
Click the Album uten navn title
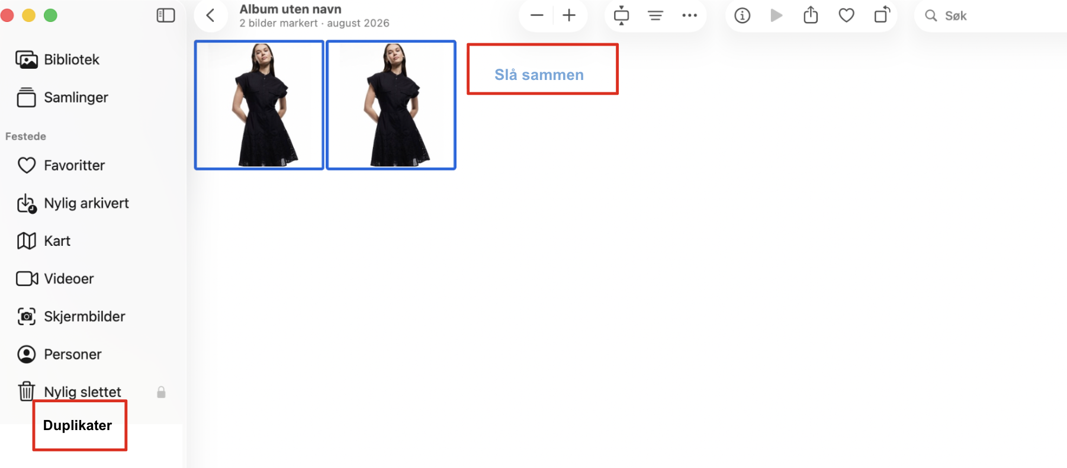point(290,9)
